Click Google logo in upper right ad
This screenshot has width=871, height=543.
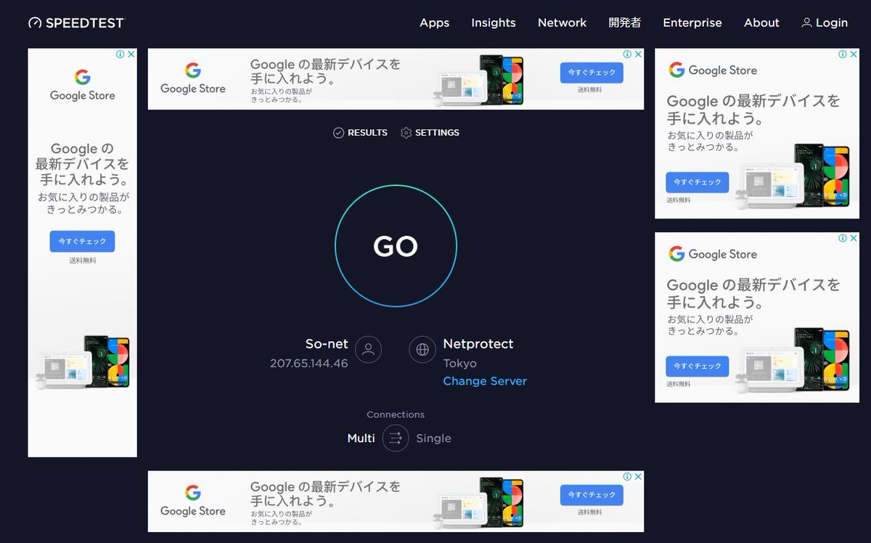click(x=676, y=70)
